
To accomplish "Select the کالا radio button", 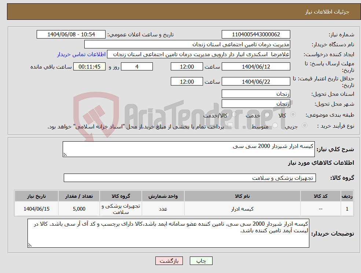I will click(x=293, y=114).
